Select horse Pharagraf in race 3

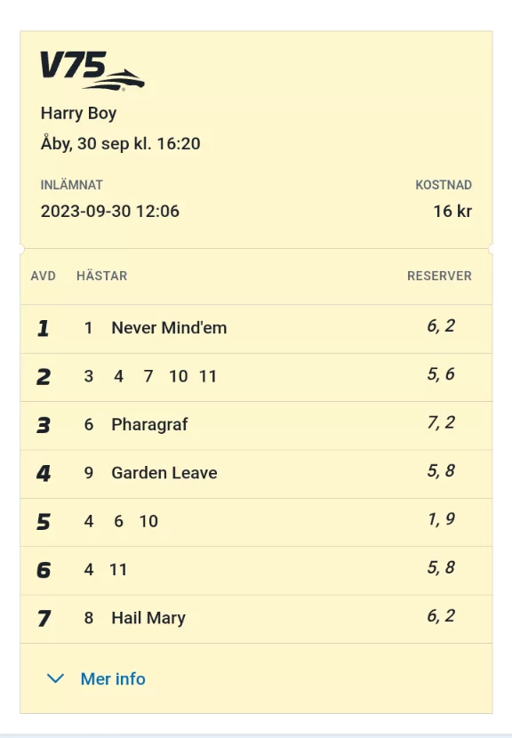point(149,424)
